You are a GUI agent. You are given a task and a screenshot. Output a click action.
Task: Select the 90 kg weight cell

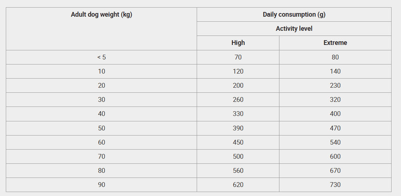101,185
